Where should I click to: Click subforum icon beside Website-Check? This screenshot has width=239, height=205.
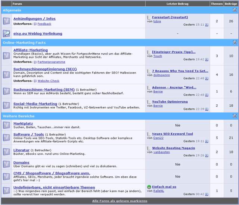point(35,81)
